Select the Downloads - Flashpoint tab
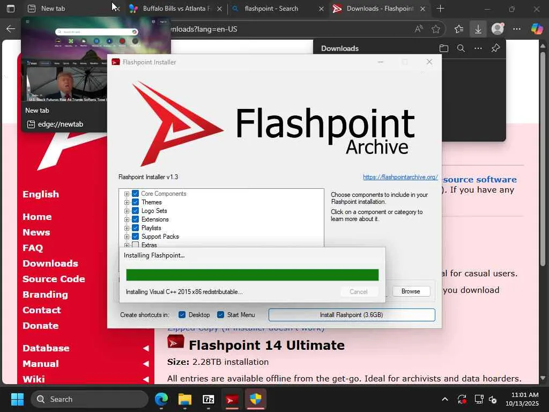The width and height of the screenshot is (549, 412). click(x=379, y=9)
